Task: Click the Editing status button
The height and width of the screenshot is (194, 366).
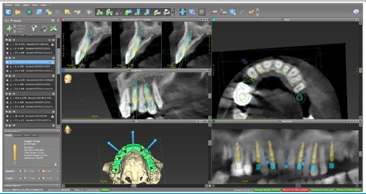Action: point(105,190)
